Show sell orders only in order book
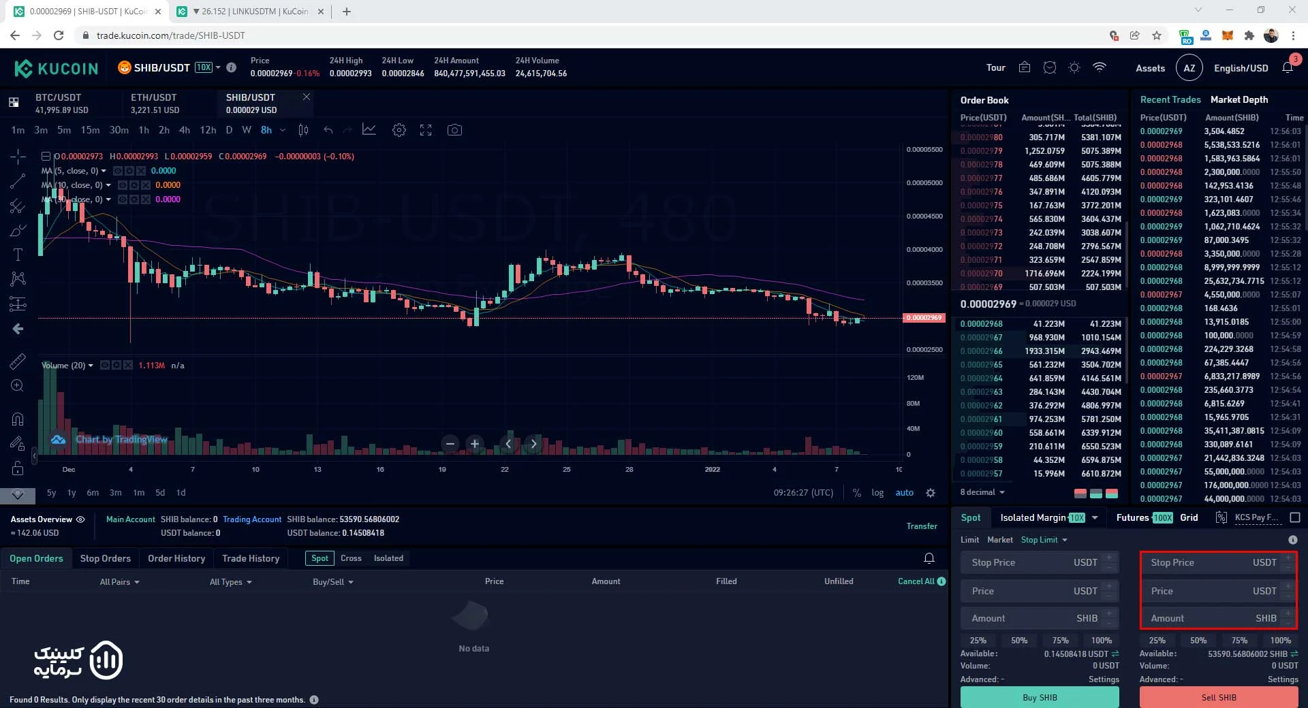1308x708 pixels. (x=1080, y=493)
